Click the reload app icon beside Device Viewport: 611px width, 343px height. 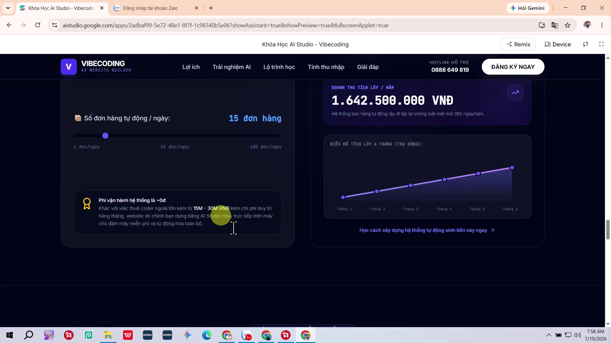[586, 44]
